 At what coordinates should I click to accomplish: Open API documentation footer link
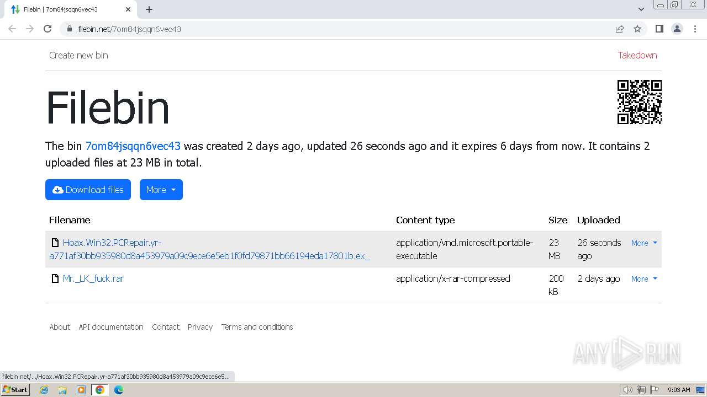[111, 327]
